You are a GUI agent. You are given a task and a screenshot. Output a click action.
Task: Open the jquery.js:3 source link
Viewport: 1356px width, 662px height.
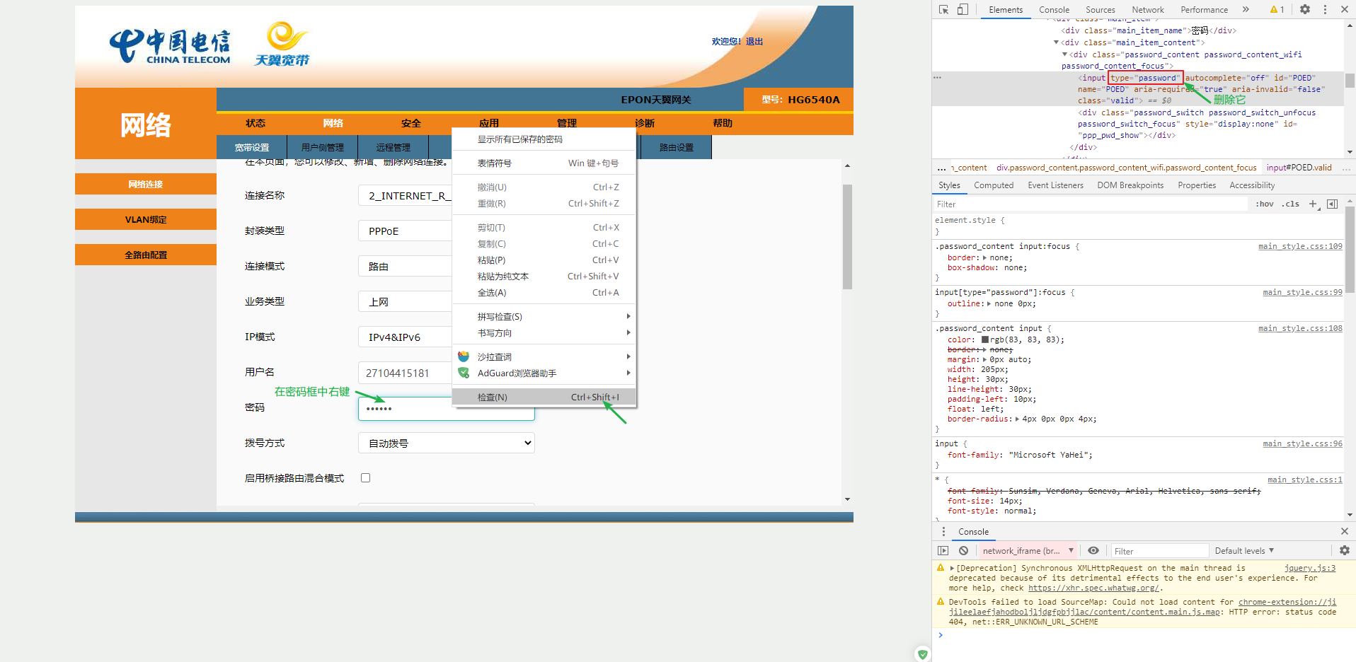pyautogui.click(x=1310, y=568)
